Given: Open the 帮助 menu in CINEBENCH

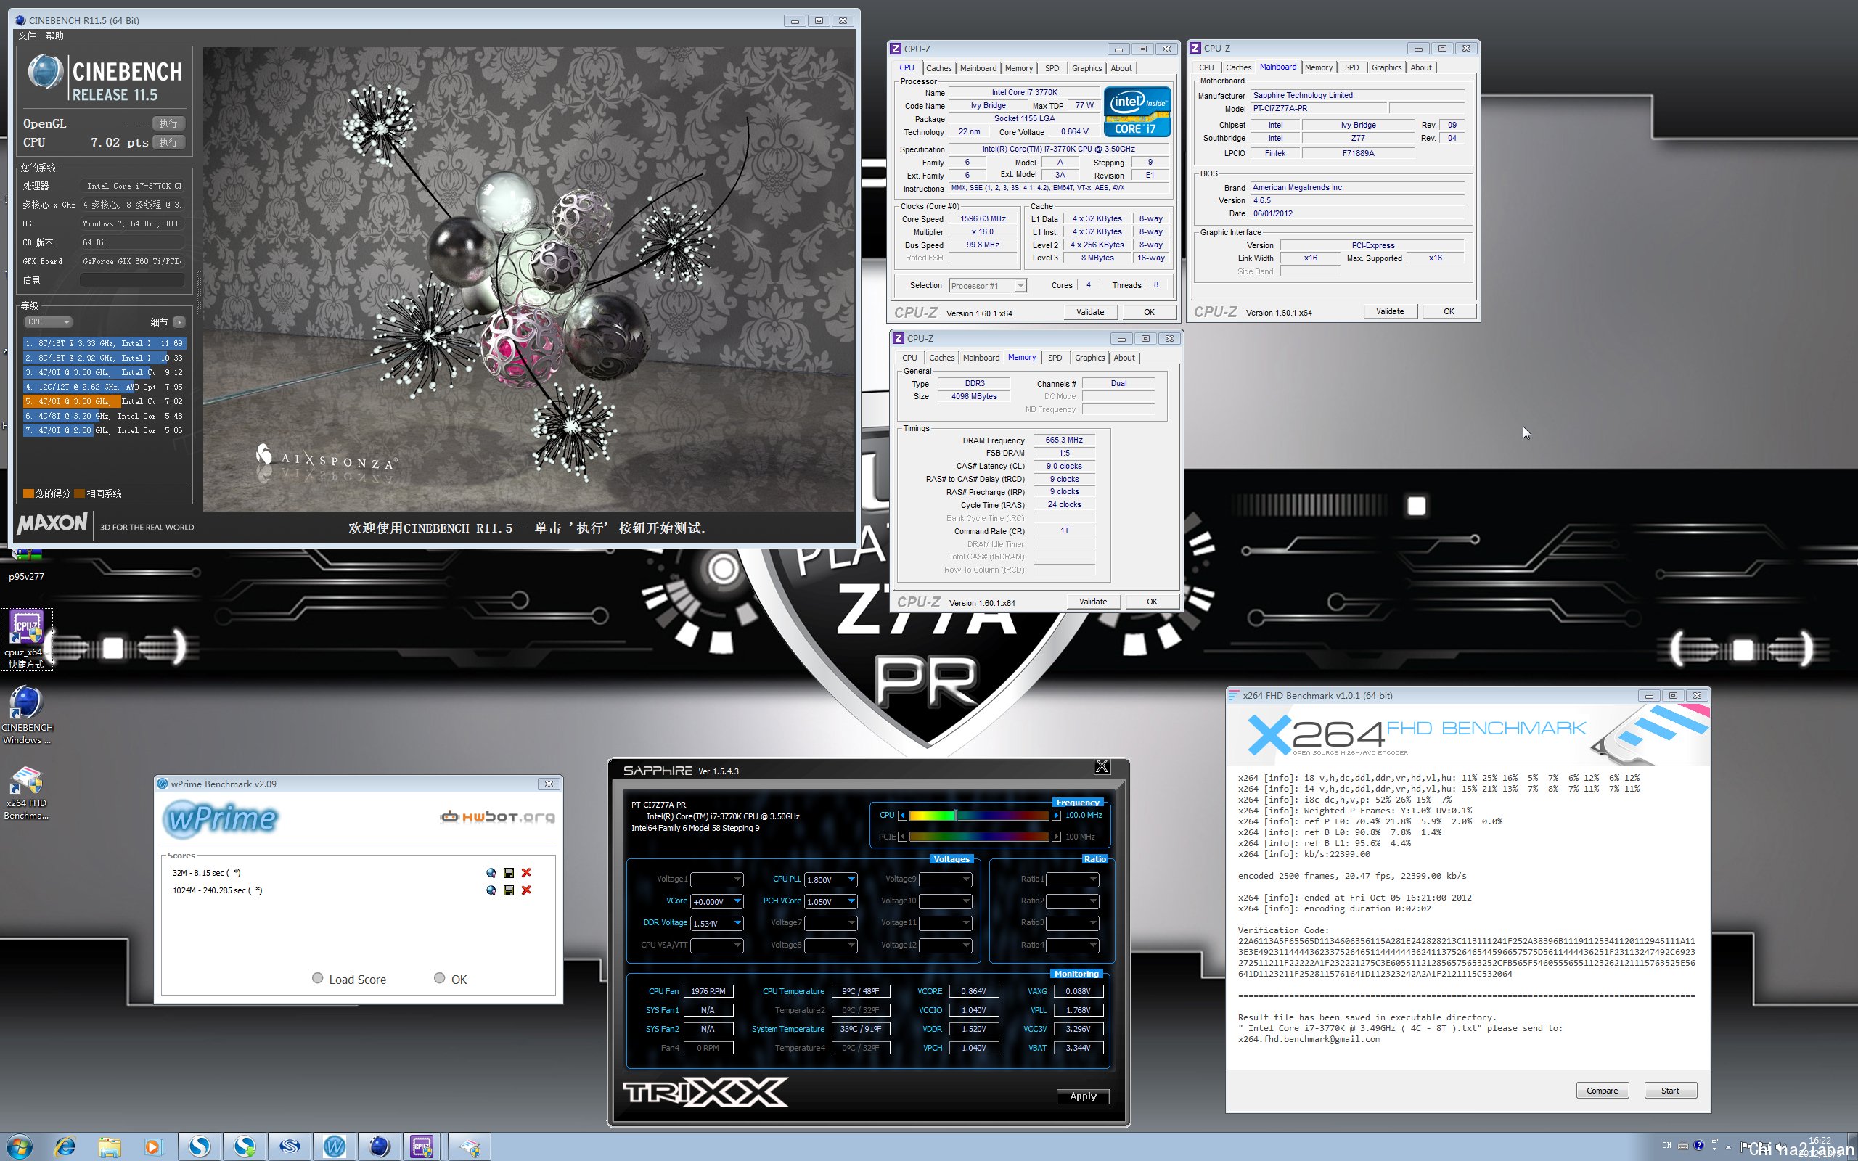Looking at the screenshot, I should tap(54, 36).
